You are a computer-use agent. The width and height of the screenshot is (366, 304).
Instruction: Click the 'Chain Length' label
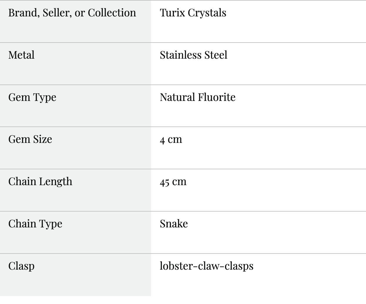pos(40,182)
